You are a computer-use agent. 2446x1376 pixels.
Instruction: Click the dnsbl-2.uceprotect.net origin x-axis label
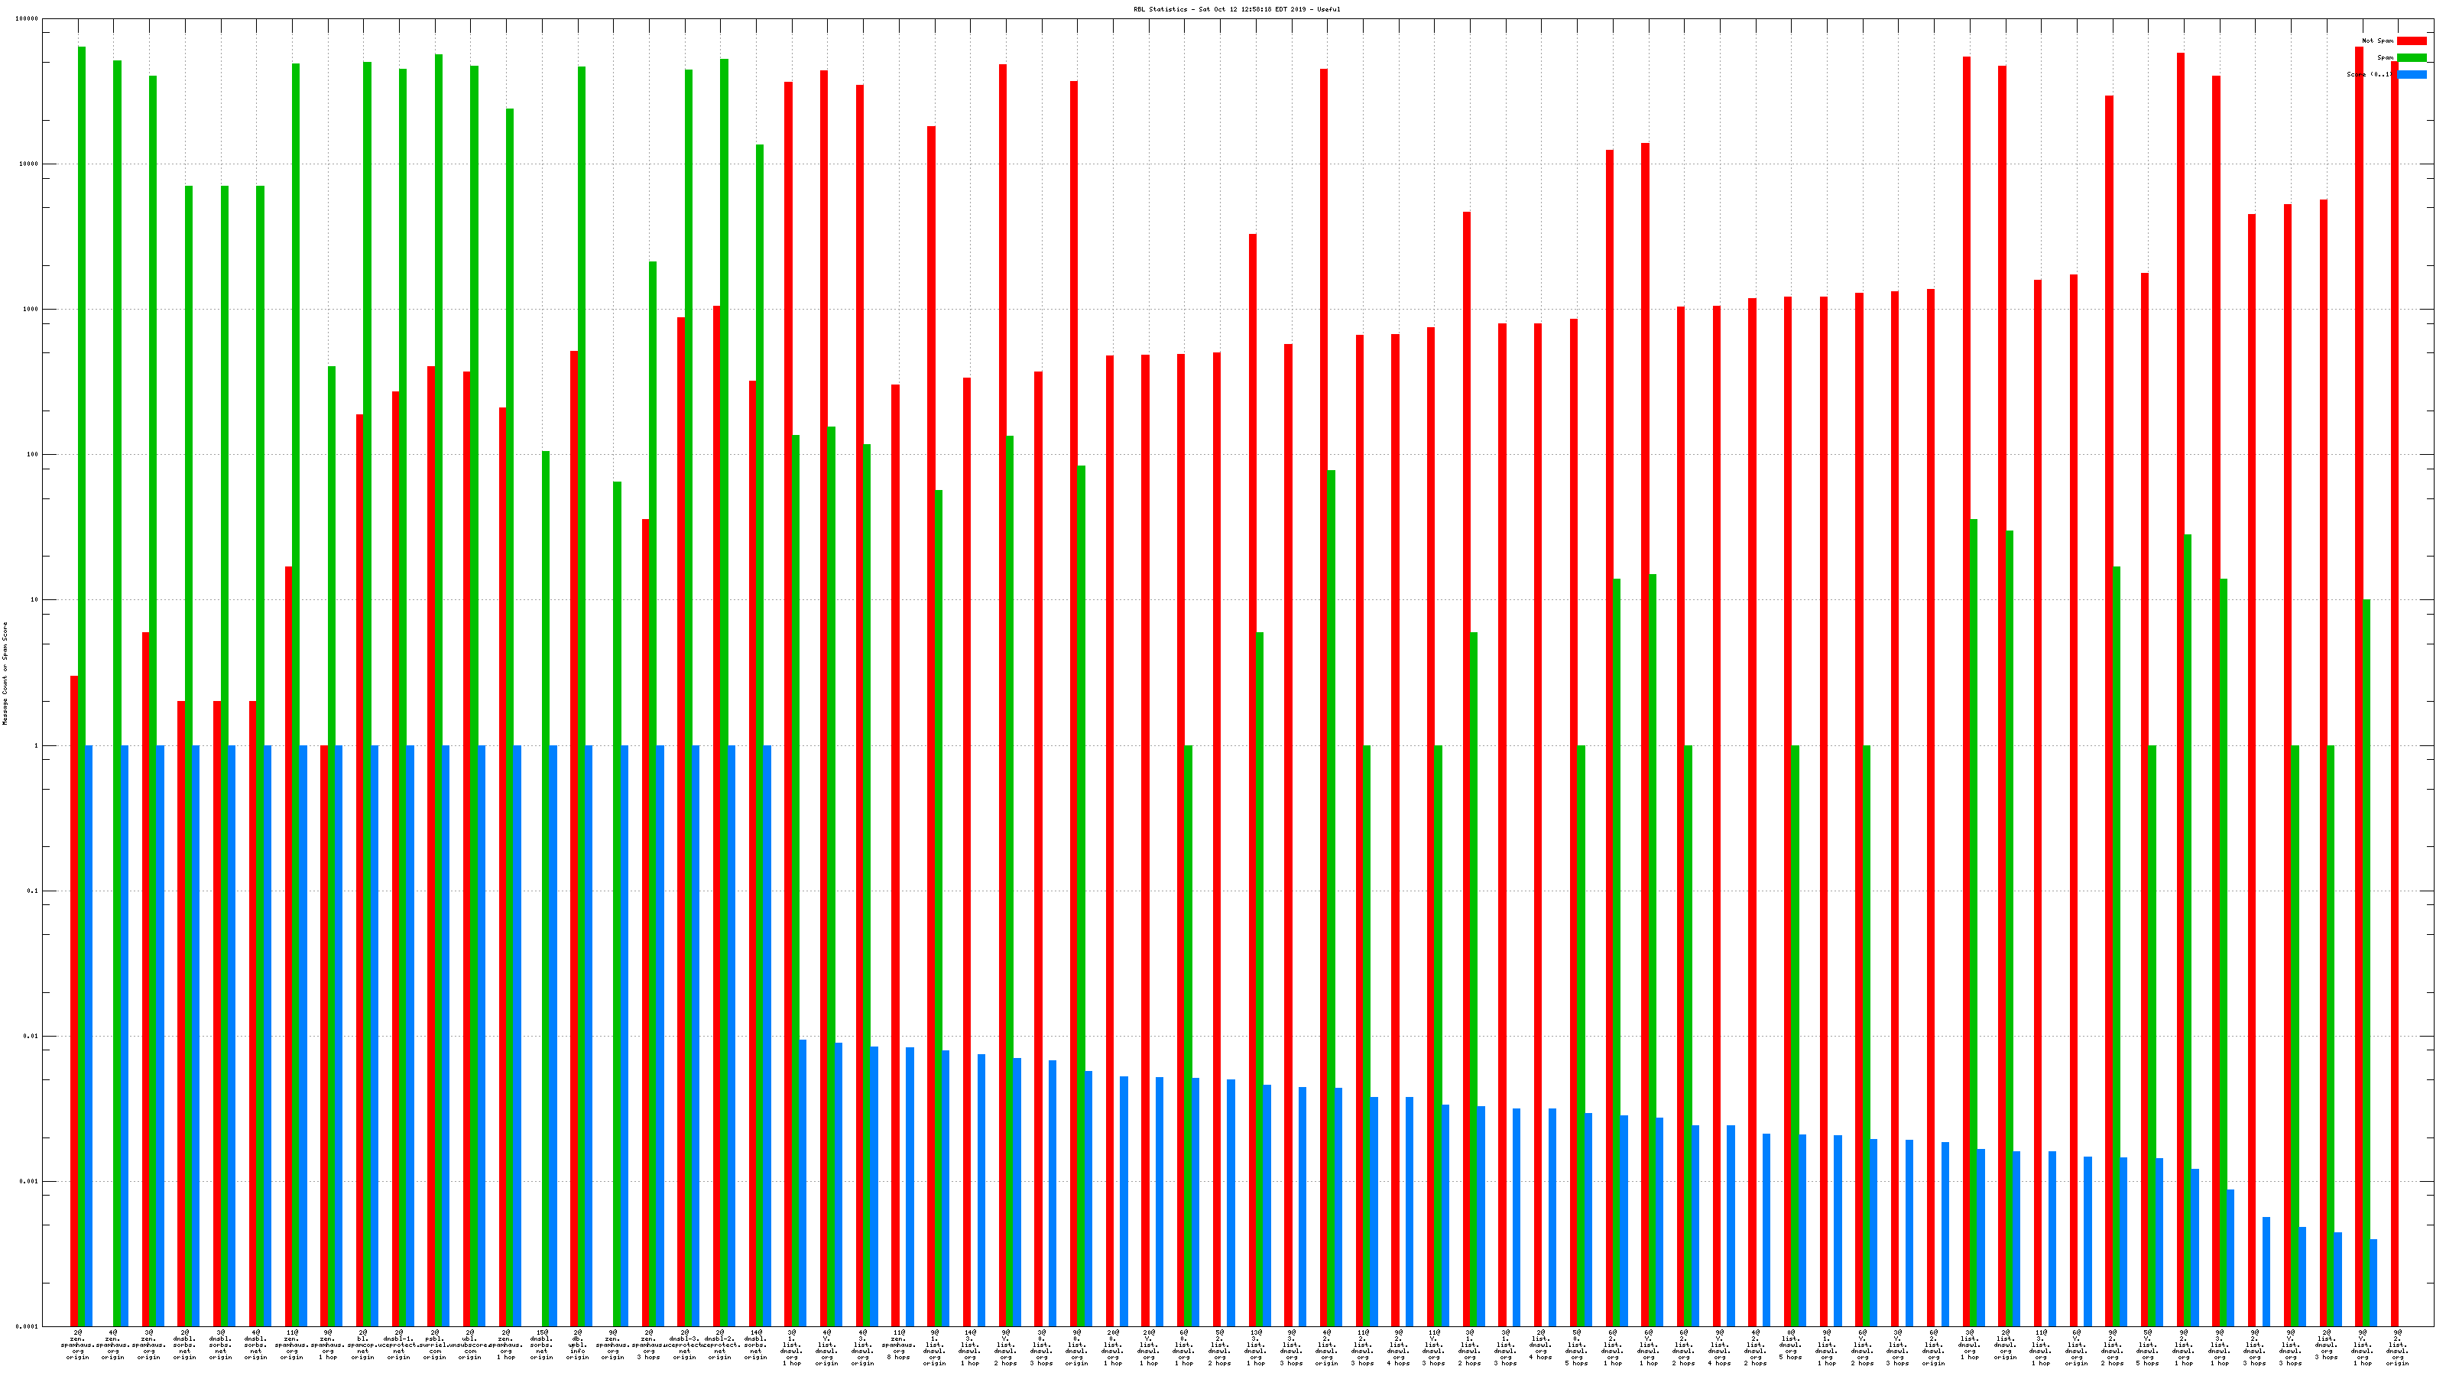click(x=720, y=1345)
